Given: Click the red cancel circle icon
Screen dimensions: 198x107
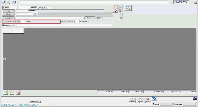Looking at the screenshot, I should (115, 11).
